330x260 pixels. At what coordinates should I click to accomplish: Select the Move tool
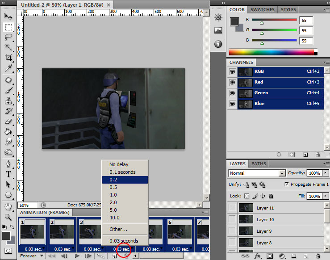[x=8, y=17]
